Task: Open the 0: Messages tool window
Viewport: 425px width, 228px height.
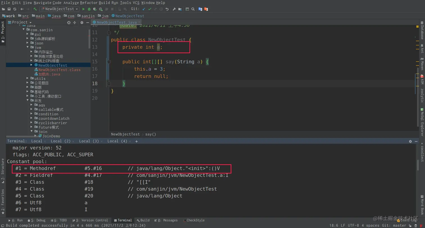Action: 166,220
